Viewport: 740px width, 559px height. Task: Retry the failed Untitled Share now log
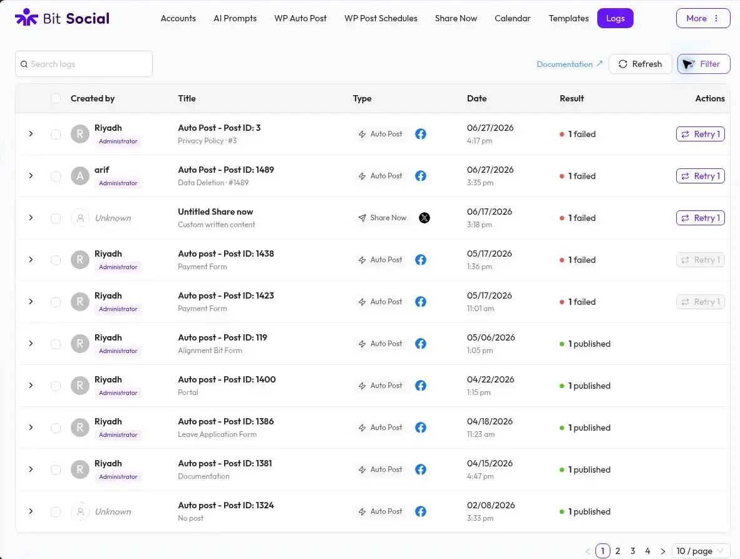tap(700, 218)
